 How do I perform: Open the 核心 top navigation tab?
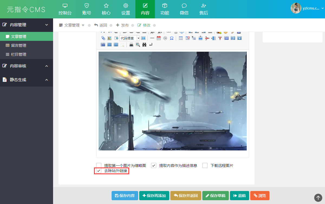[106, 9]
